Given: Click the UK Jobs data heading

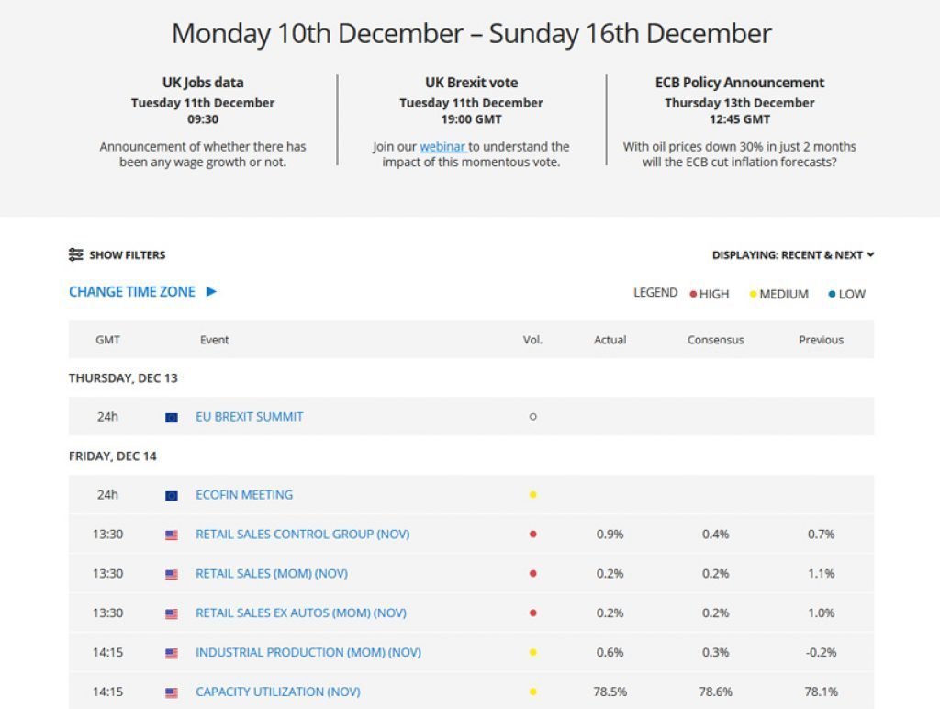Looking at the screenshot, I should click(203, 83).
